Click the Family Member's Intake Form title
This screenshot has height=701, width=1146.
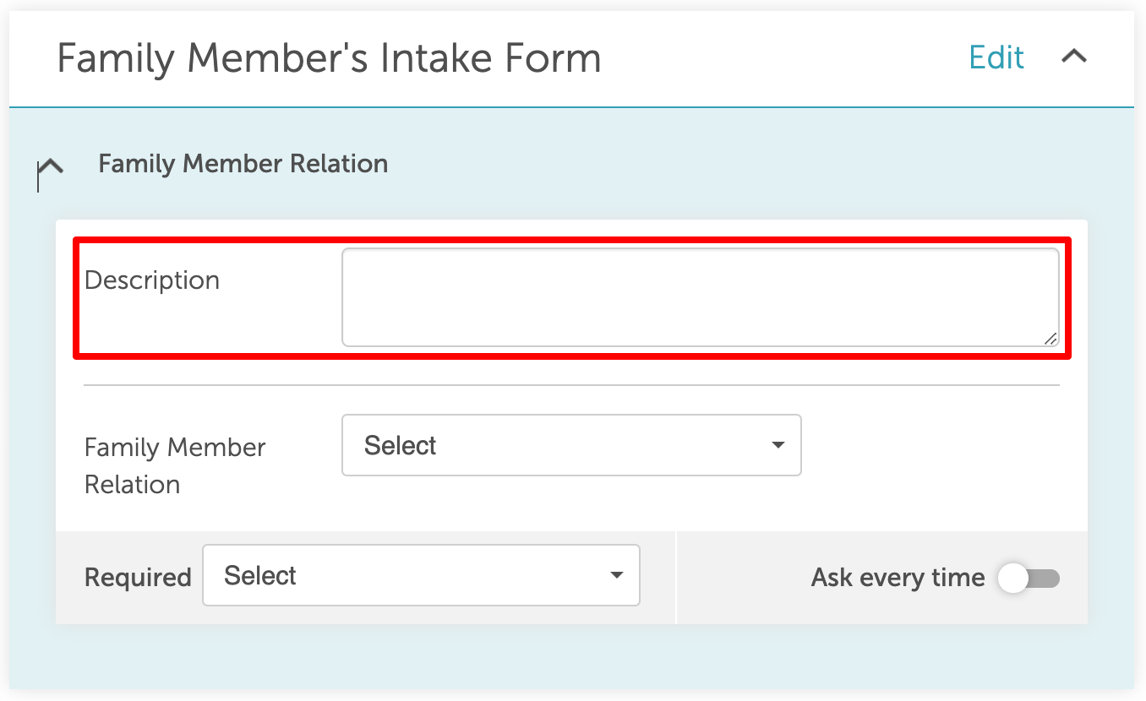pos(329,58)
